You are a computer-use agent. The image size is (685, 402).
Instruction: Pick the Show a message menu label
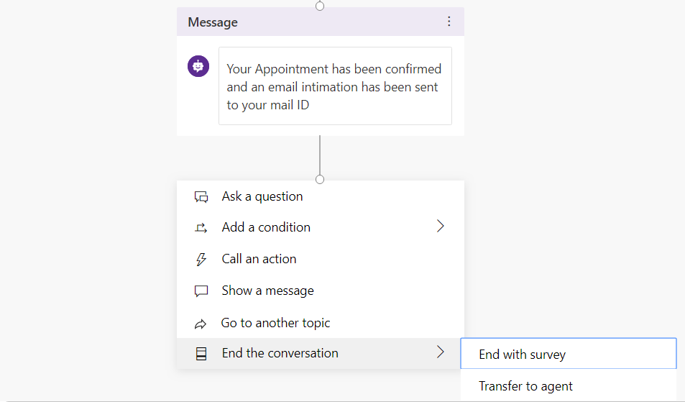268,291
